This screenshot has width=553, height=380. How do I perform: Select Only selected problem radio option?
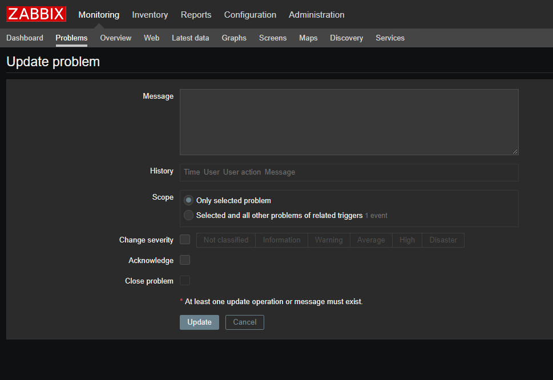pyautogui.click(x=188, y=201)
